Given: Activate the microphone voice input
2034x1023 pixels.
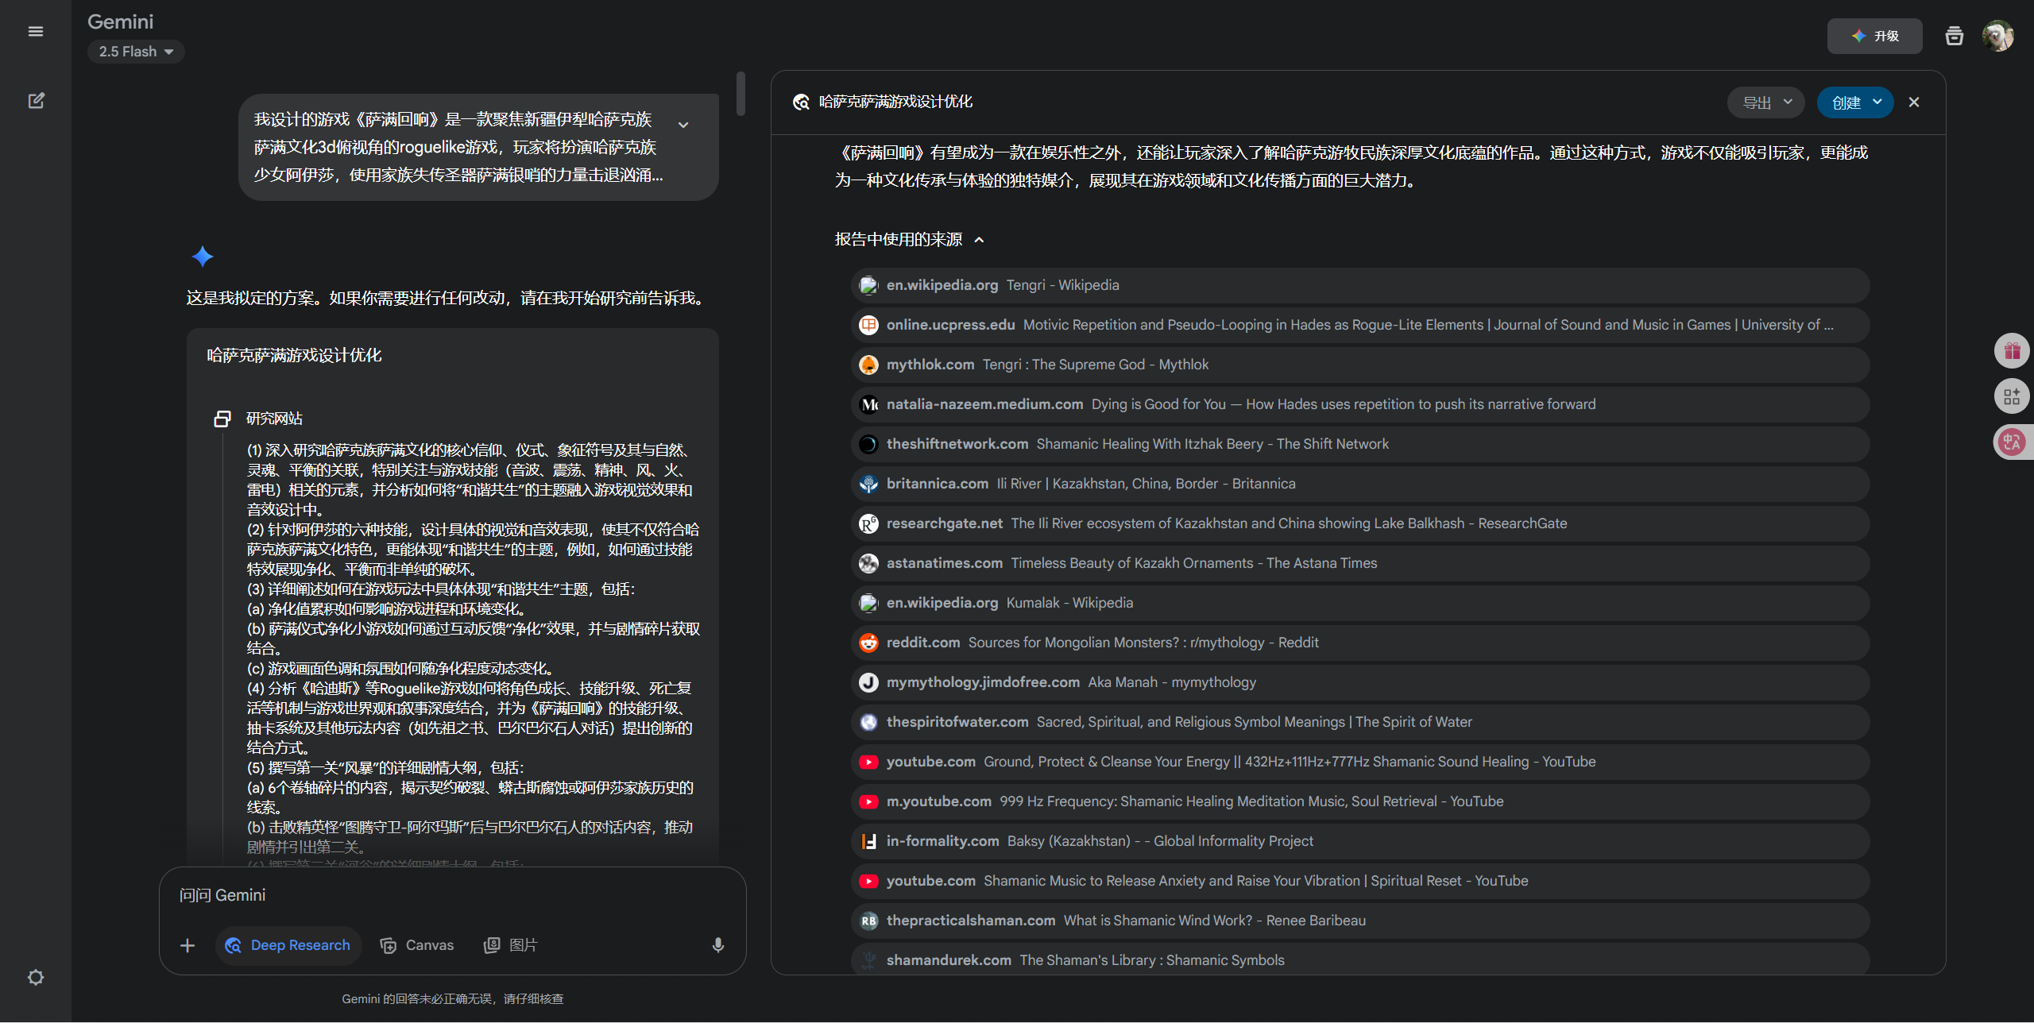Looking at the screenshot, I should (717, 945).
